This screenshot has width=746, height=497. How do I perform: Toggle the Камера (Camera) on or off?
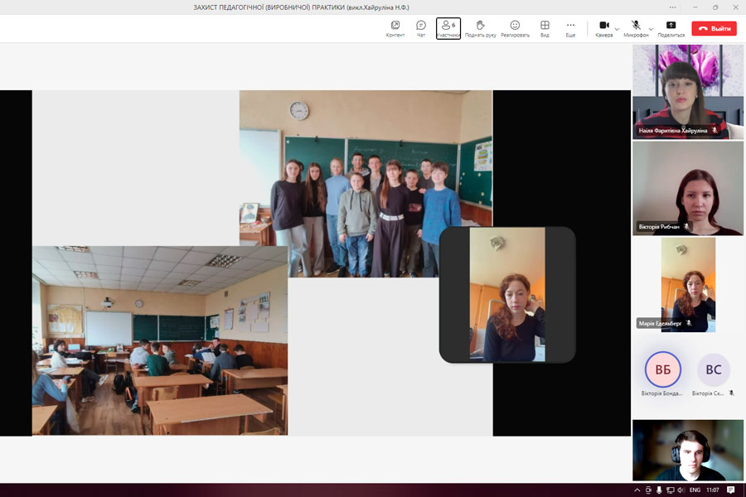click(604, 28)
